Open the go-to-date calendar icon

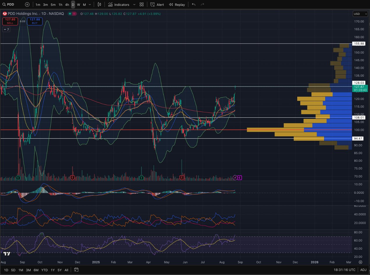pyautogui.click(x=76, y=270)
